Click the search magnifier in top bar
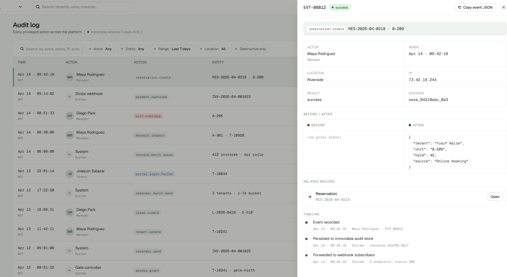Viewport: 507px width, 277px height. [38, 7]
